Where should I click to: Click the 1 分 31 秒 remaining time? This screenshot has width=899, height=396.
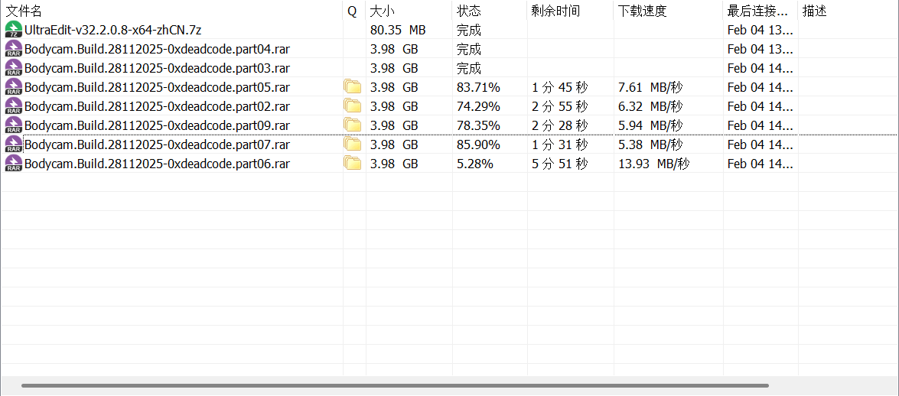[x=559, y=144]
